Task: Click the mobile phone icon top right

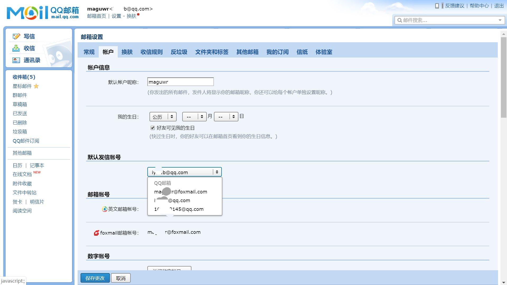Action: tap(438, 6)
